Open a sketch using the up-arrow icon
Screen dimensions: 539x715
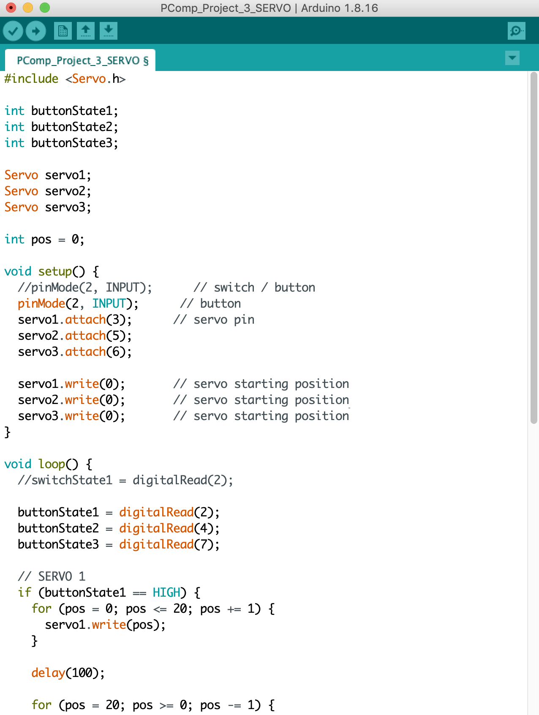86,31
